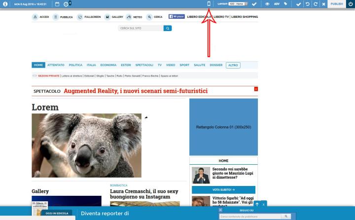Screen dimensions: 355x220
Task: Expand the ALTRO navigation menu
Action: [233, 65]
